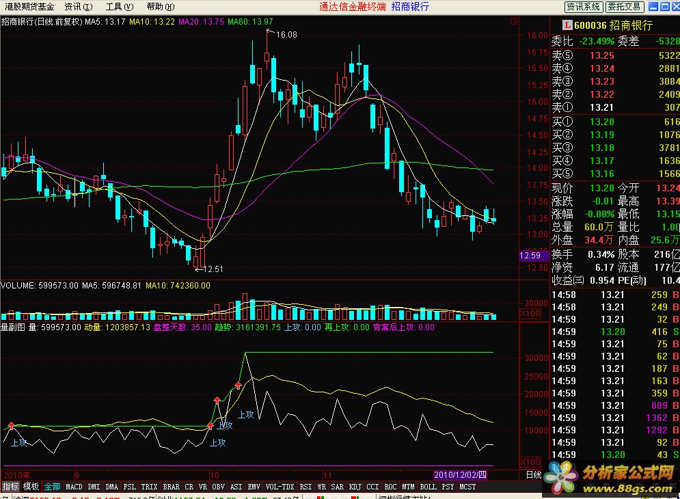The width and height of the screenshot is (680, 499).
Task: Open the 港股期货基金 menu
Action: point(29,7)
